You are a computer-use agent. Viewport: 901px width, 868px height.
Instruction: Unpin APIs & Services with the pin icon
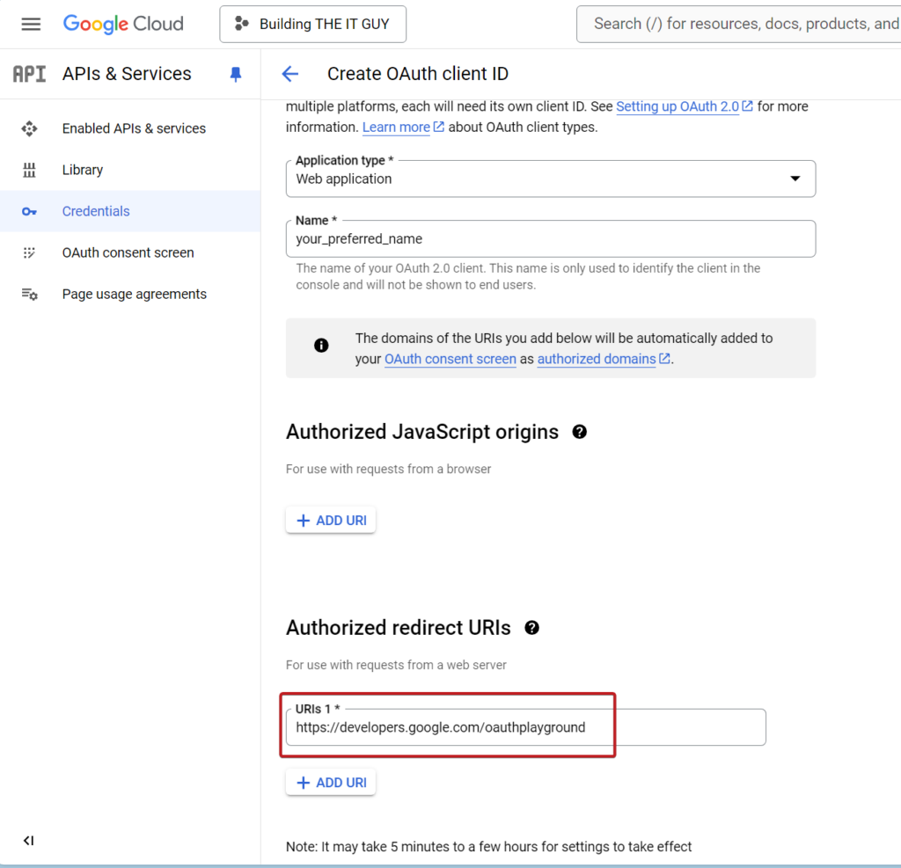236,74
